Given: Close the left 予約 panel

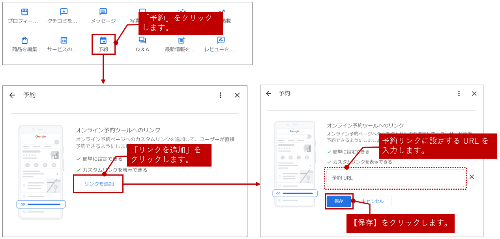Looking at the screenshot, I should [x=237, y=95].
